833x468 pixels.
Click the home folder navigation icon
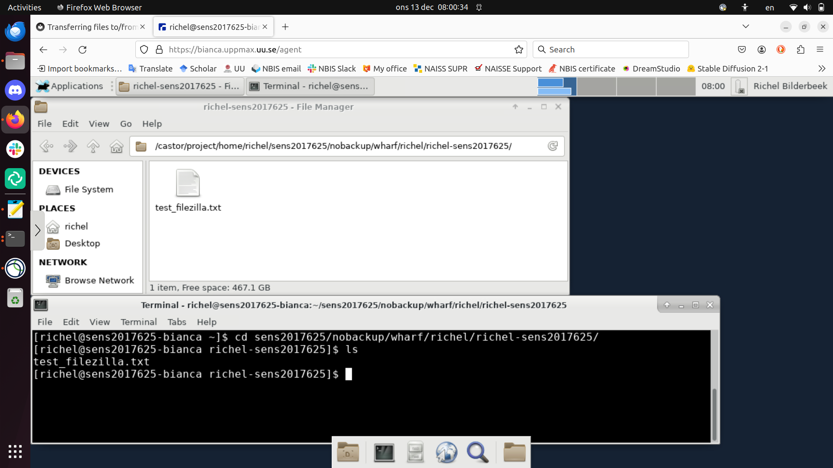click(116, 146)
